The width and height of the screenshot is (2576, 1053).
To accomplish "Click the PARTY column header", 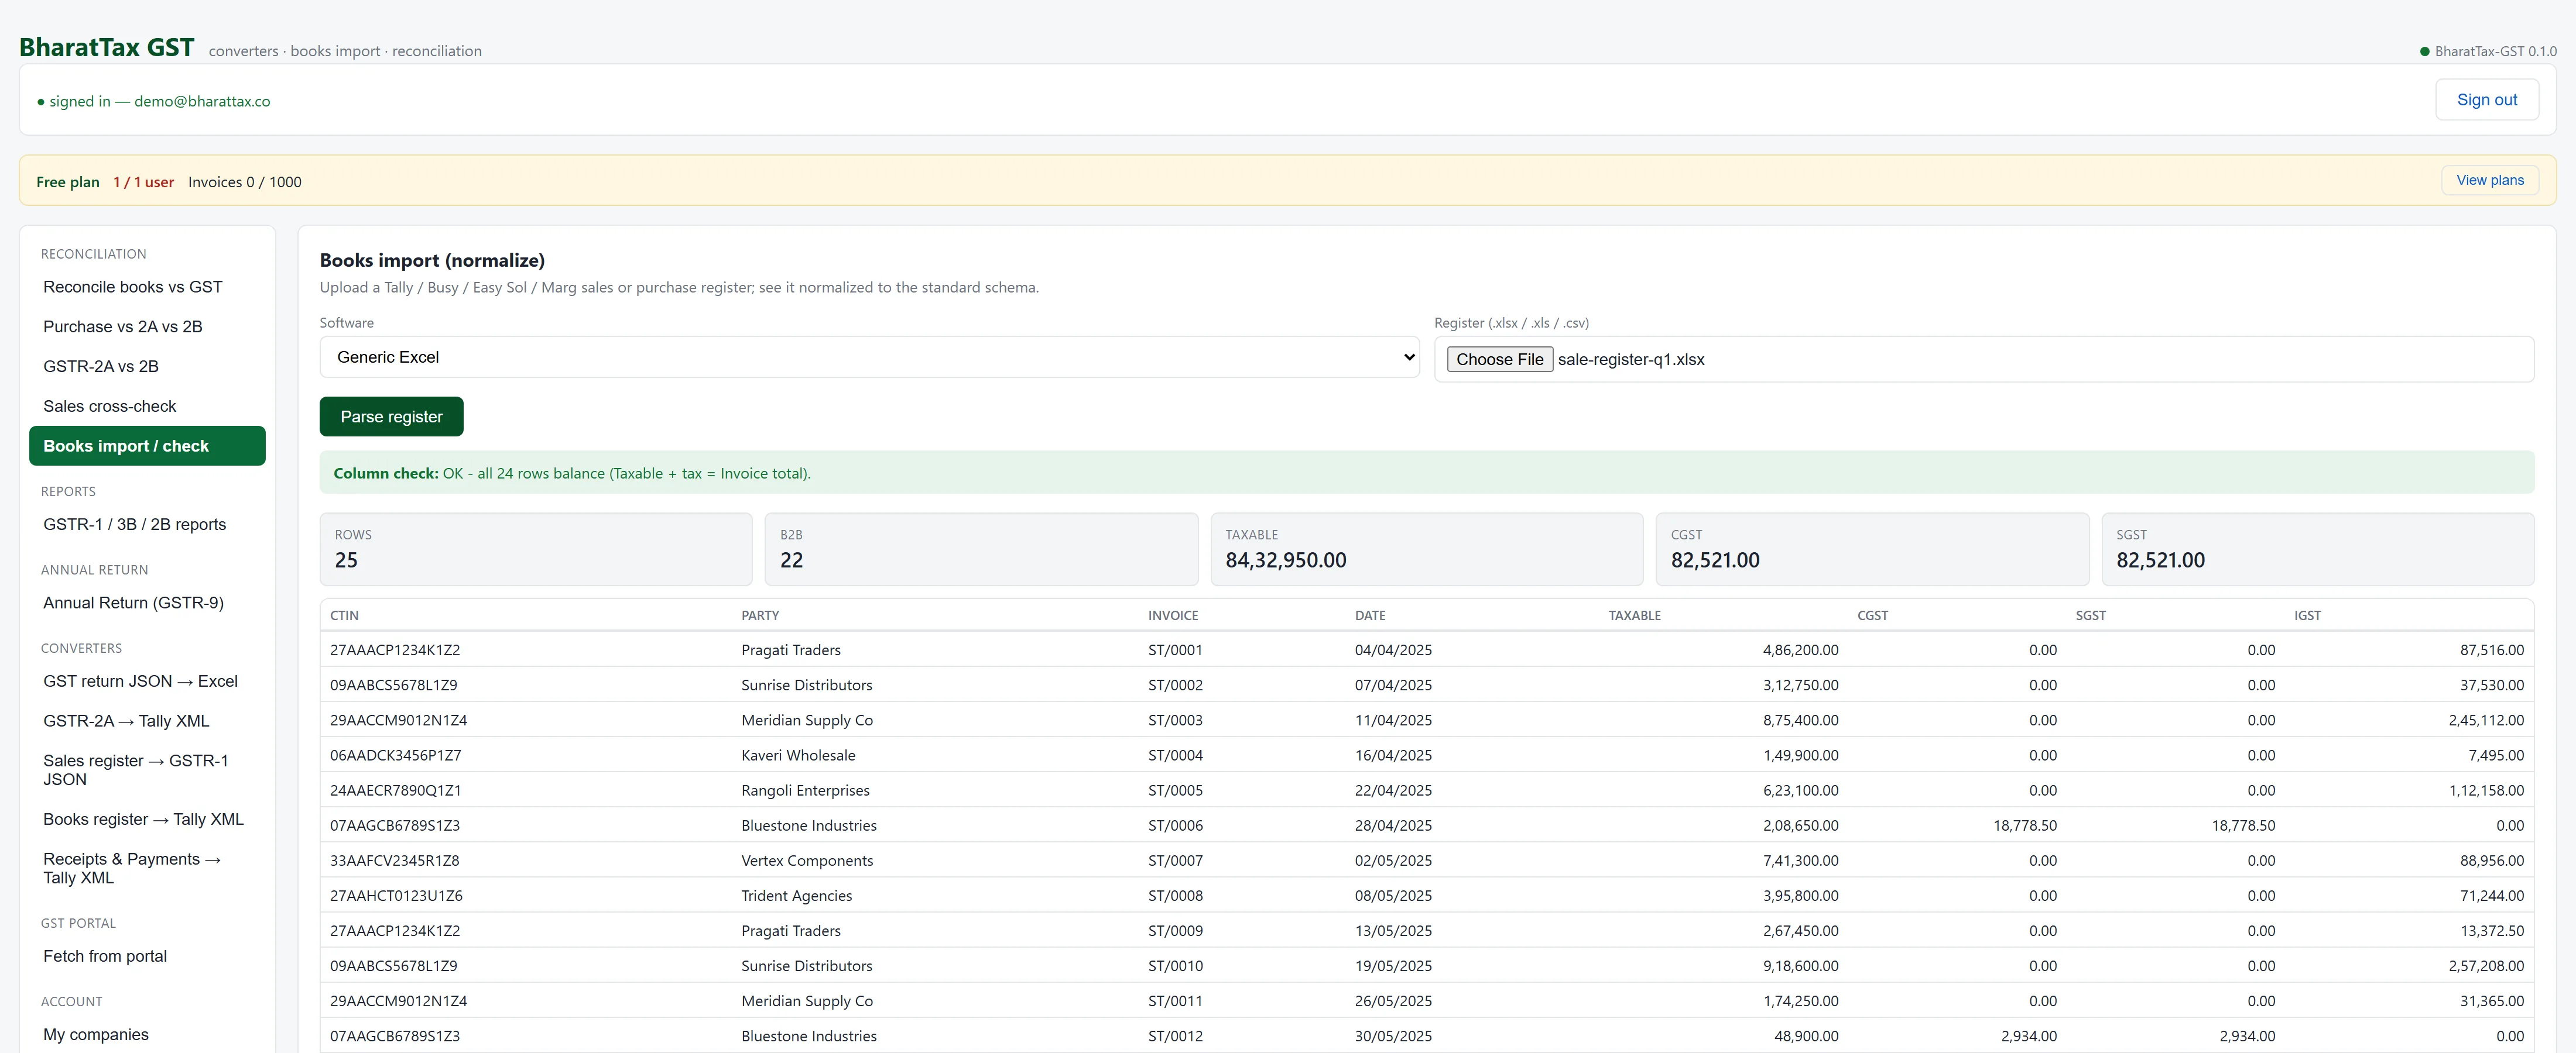I will click(x=760, y=615).
